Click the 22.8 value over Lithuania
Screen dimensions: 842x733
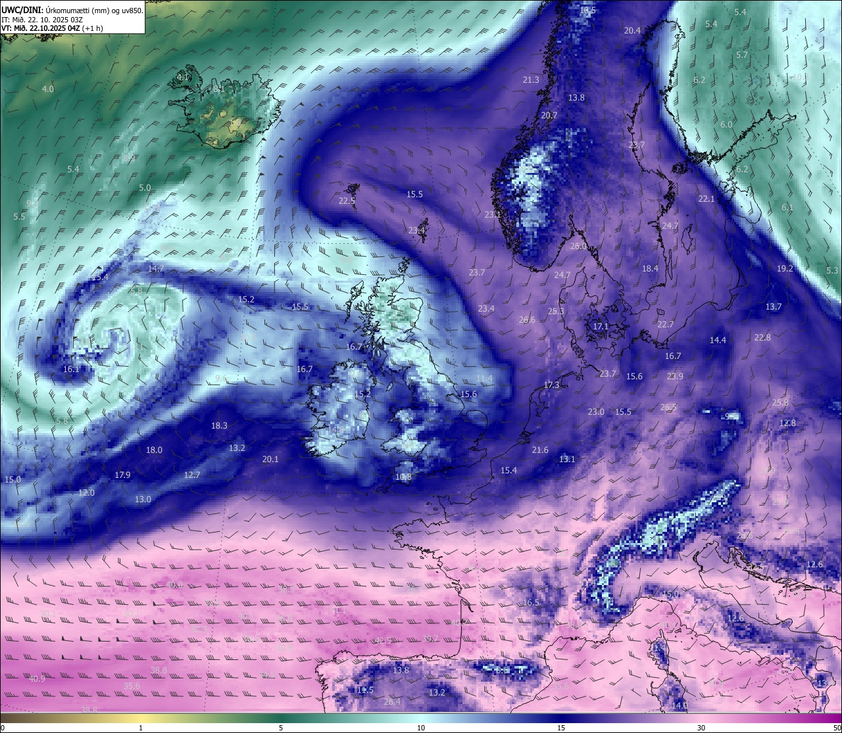[x=762, y=337]
